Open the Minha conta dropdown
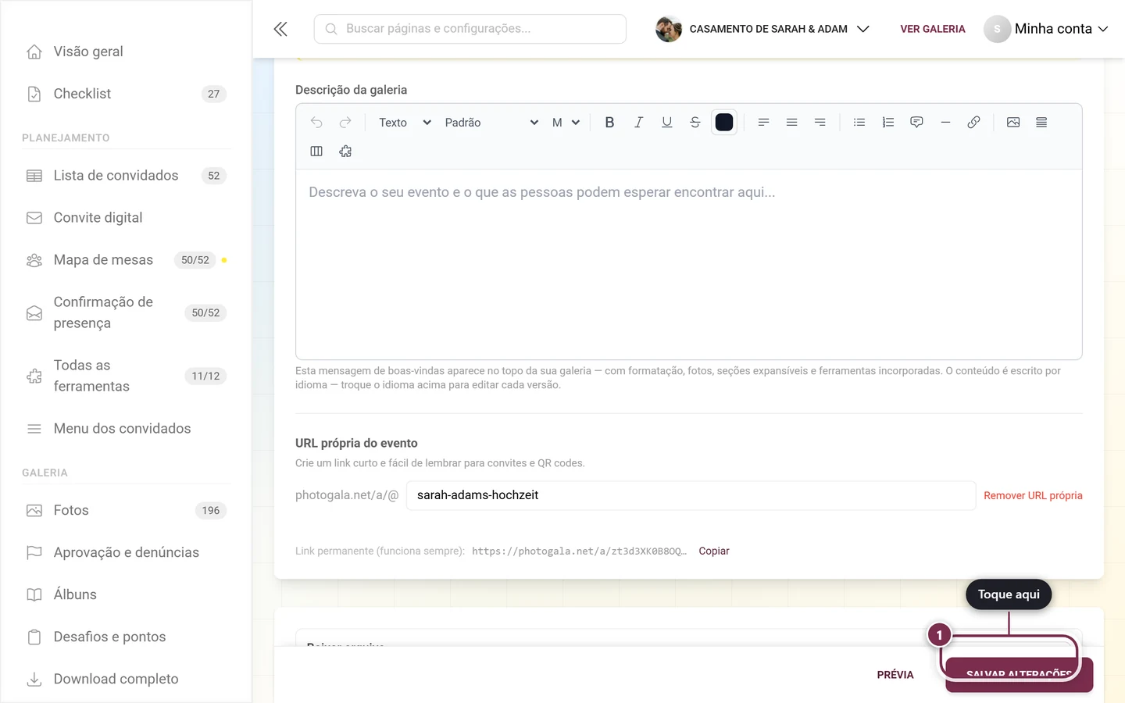 pyautogui.click(x=1046, y=29)
